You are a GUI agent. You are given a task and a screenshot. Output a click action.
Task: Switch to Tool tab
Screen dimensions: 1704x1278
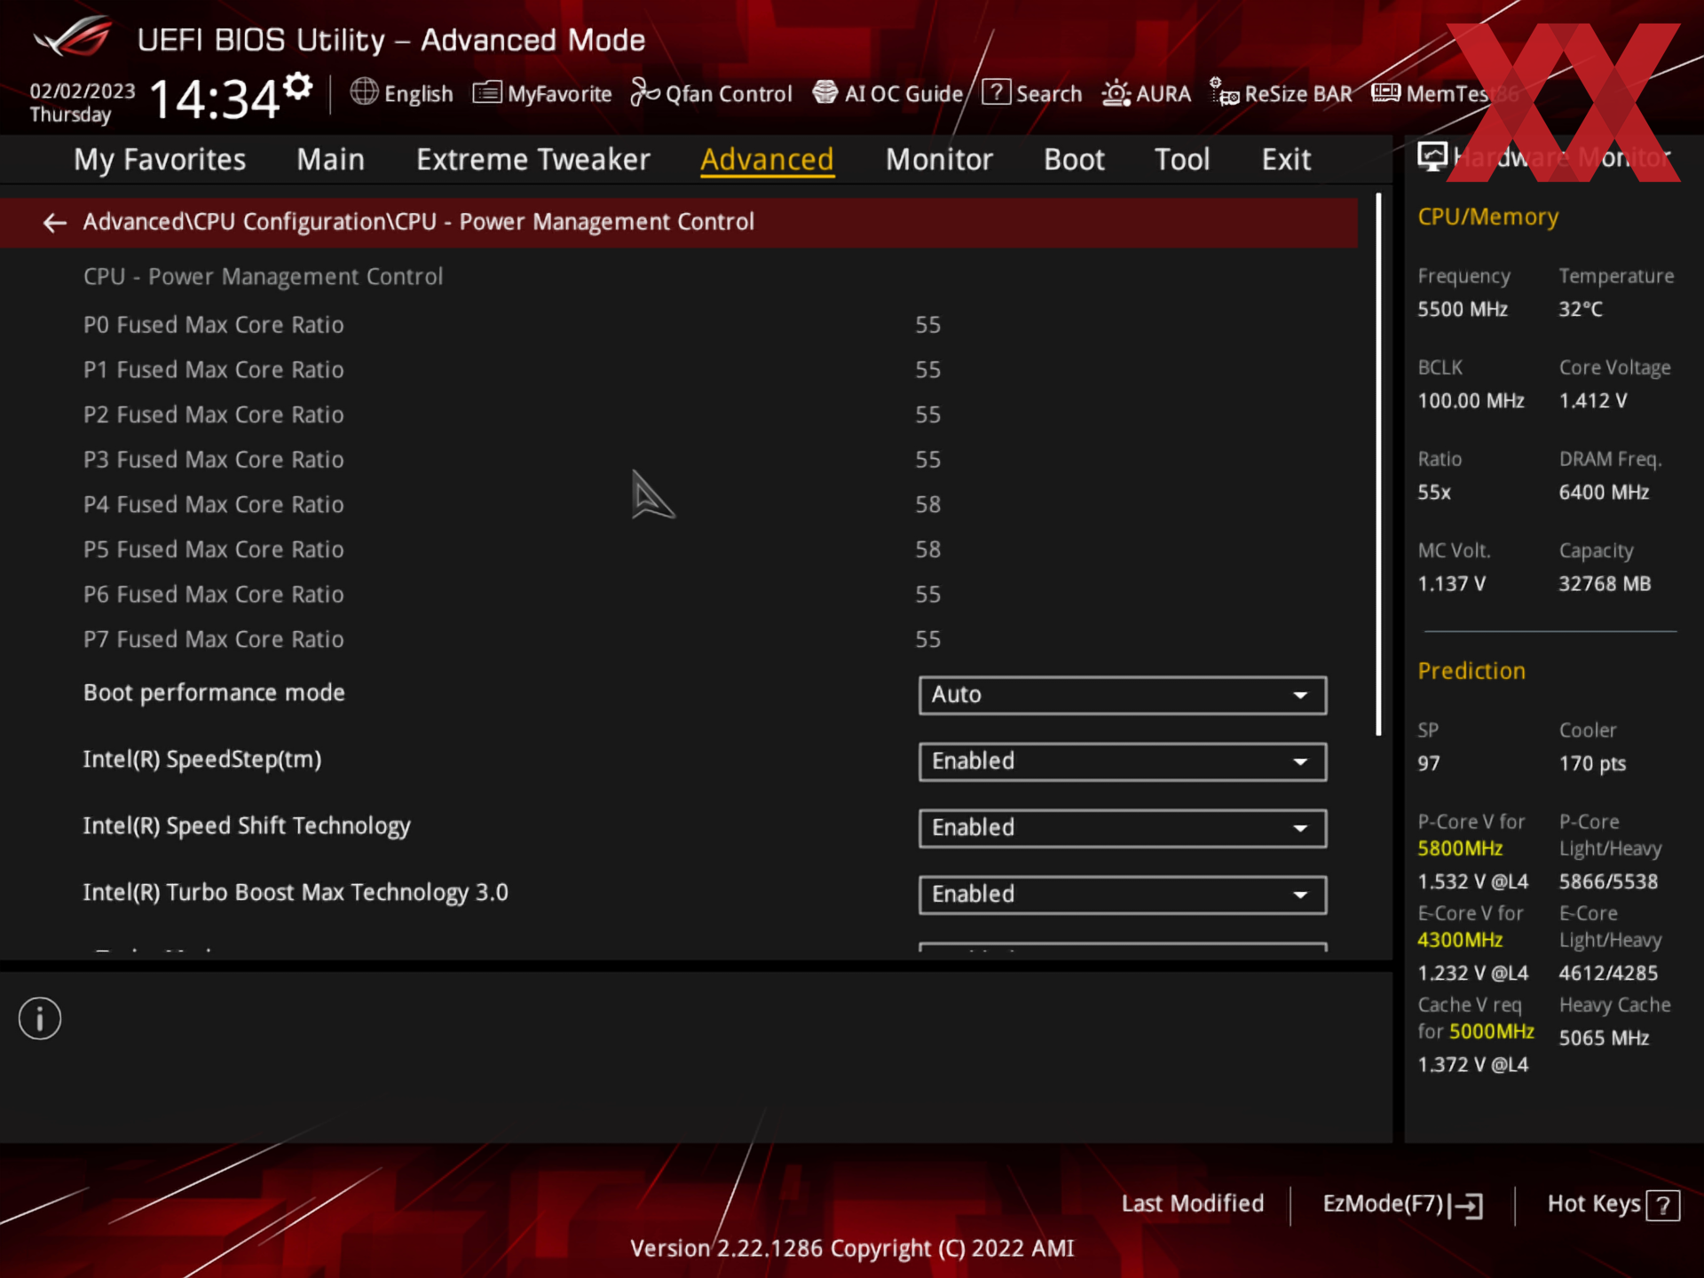(x=1181, y=160)
